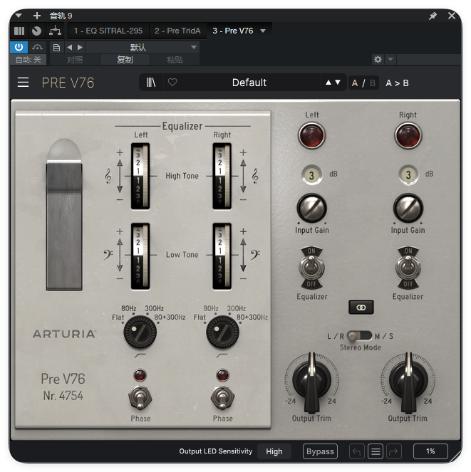Screen dimensions: 471x472
Task: Click the Right Low Tone selector
Action: pos(222,256)
